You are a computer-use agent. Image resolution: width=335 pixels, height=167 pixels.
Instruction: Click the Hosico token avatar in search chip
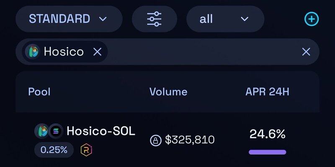coord(32,51)
